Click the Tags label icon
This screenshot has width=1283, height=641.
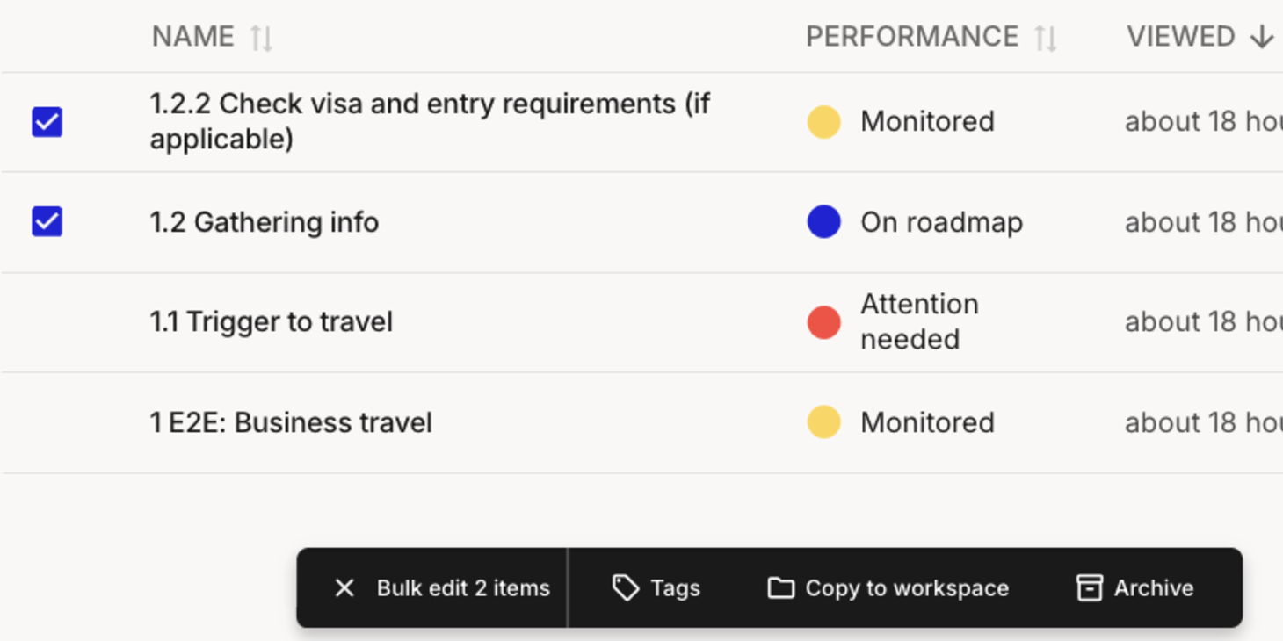tap(625, 588)
